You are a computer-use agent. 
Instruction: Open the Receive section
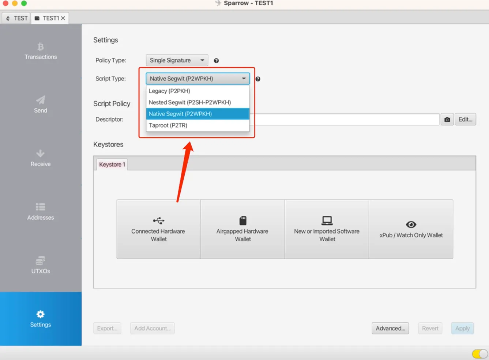point(41,158)
